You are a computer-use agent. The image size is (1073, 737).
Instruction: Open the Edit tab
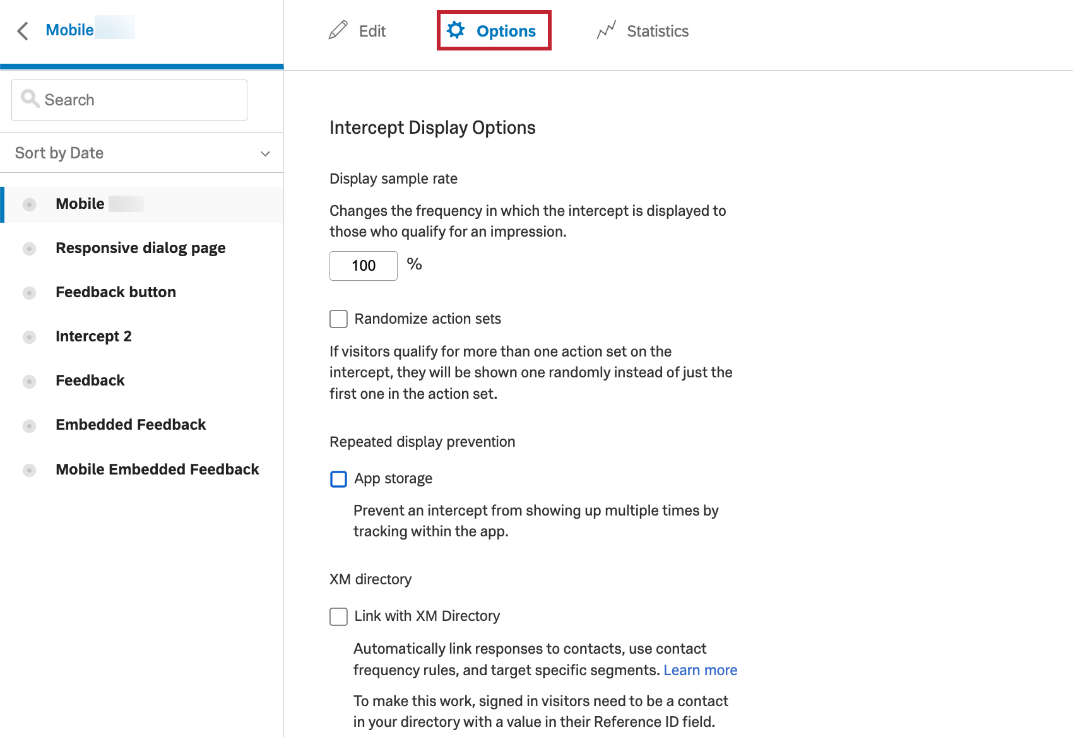coord(372,31)
